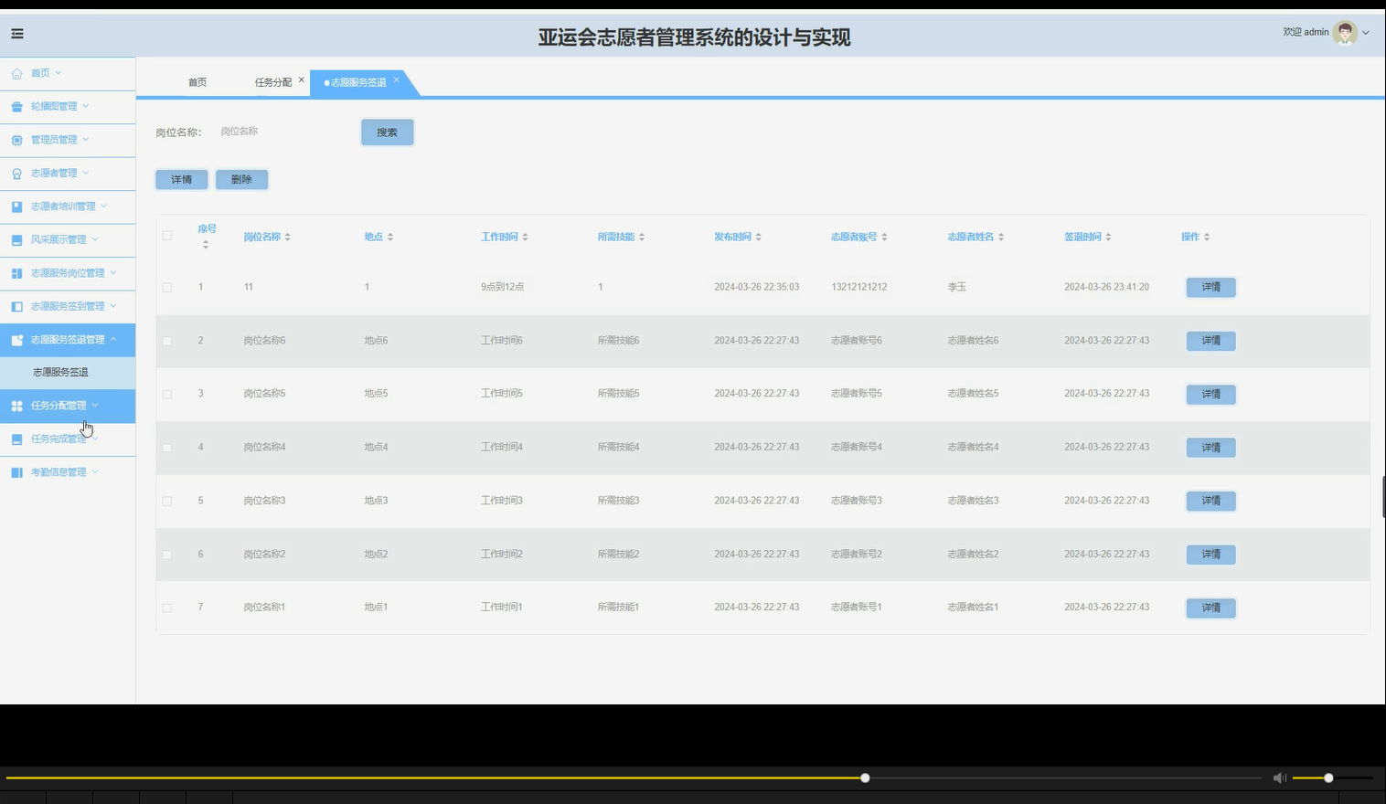Click the admin avatar picture
This screenshot has width=1386, height=804.
click(1345, 33)
